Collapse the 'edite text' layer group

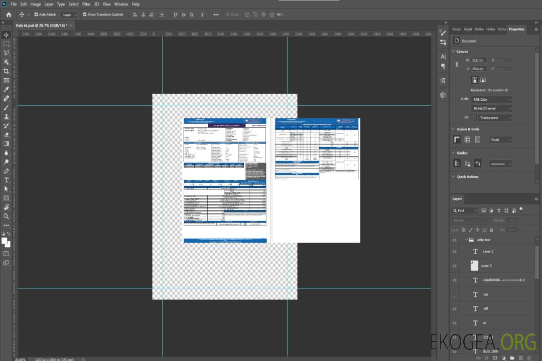click(x=466, y=240)
